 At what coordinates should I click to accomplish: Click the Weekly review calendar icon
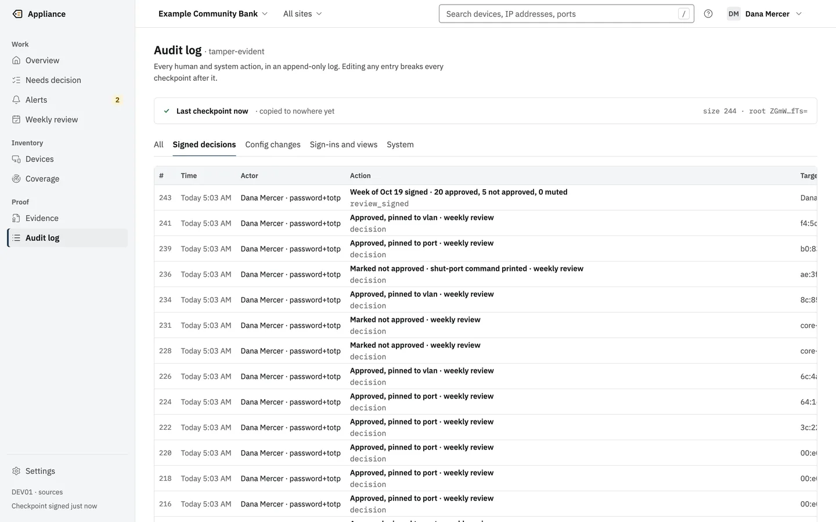[x=16, y=119]
